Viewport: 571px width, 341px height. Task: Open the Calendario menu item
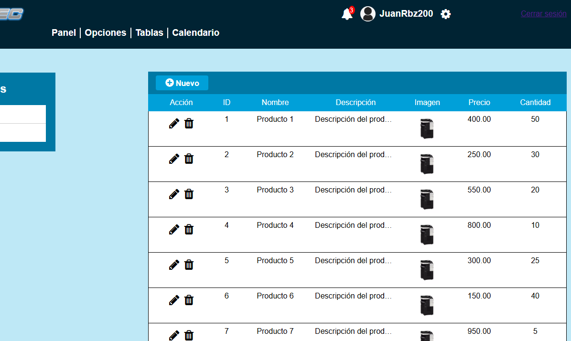click(196, 33)
